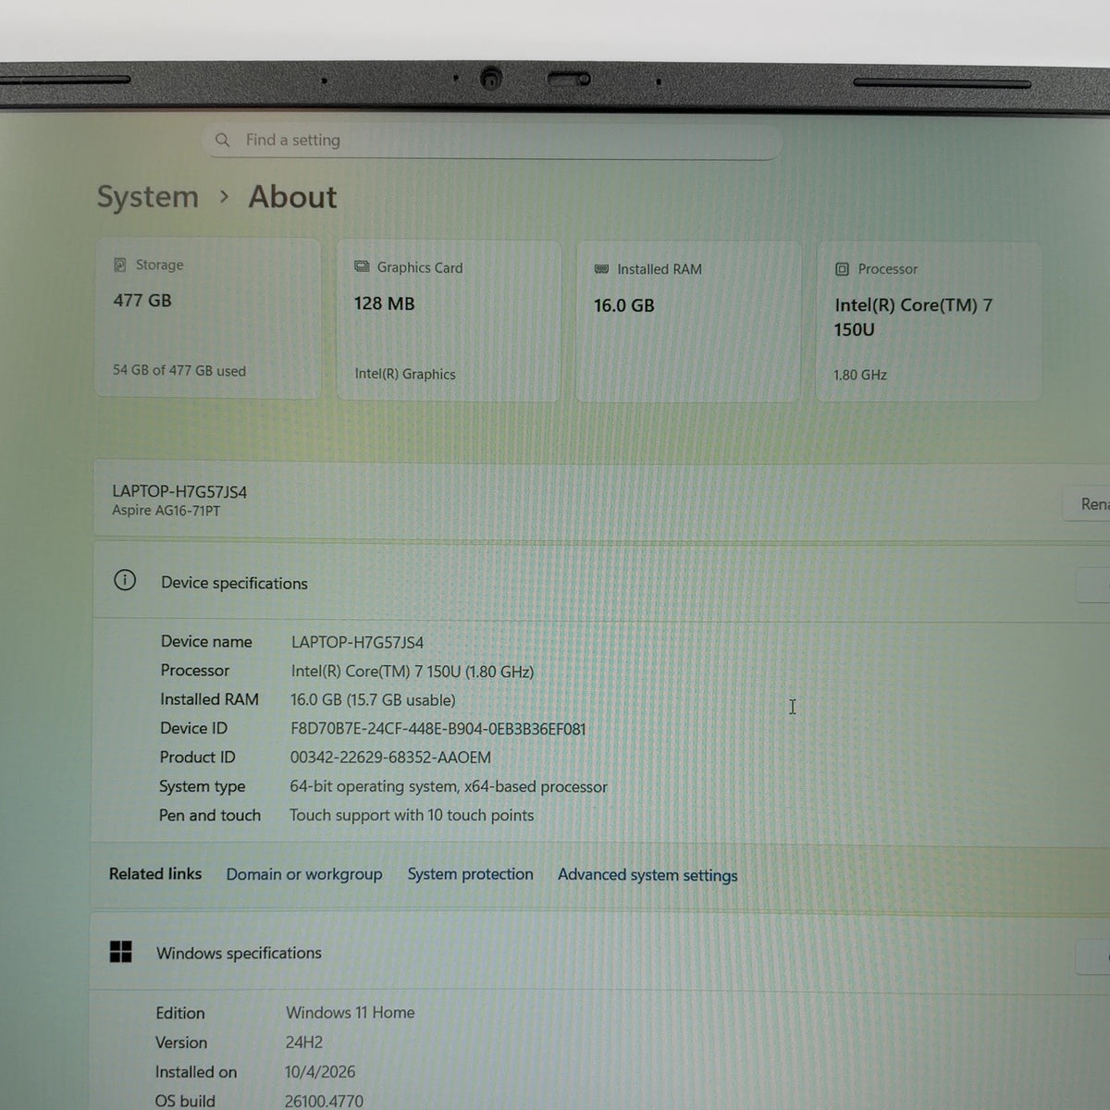Select the Windows 11 Home edition value

pyautogui.click(x=351, y=1013)
